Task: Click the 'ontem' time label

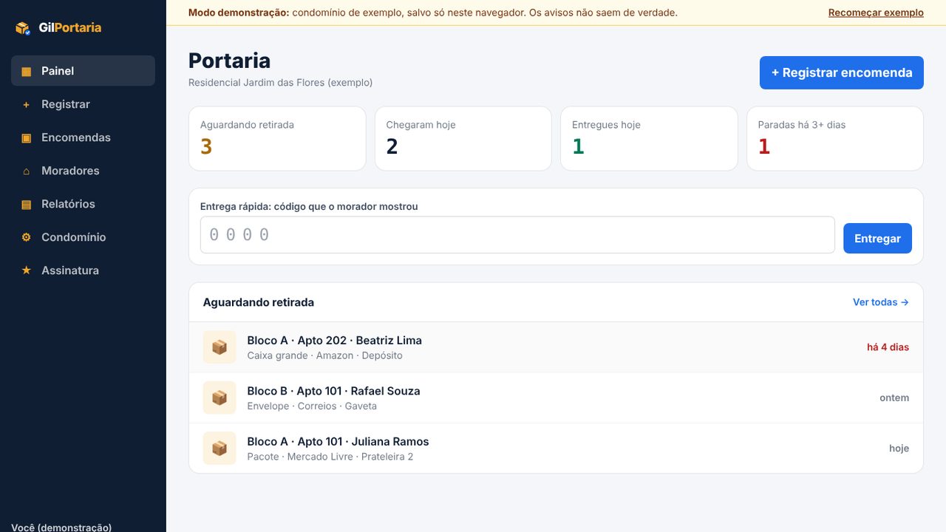Action: point(894,398)
